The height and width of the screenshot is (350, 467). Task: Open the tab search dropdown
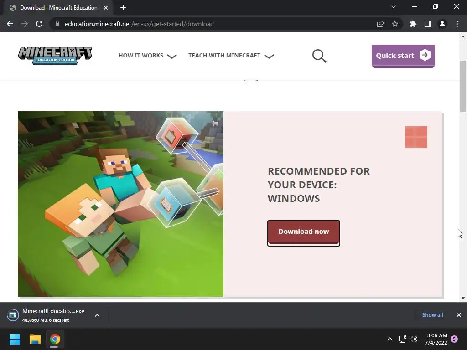pos(394,6)
